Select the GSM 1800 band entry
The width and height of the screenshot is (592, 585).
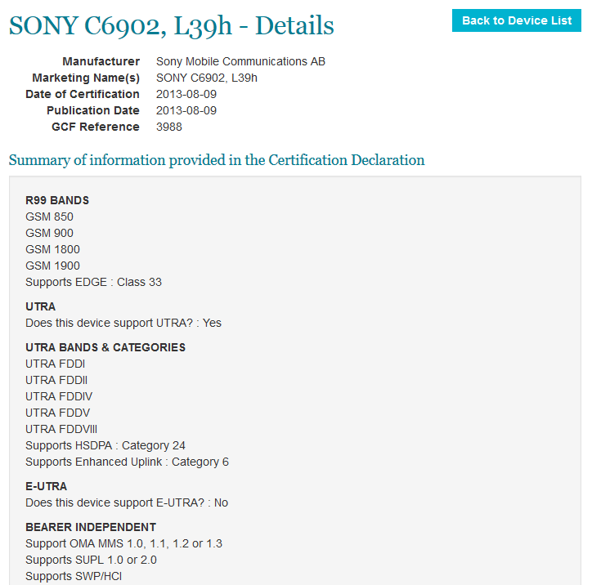(x=53, y=249)
